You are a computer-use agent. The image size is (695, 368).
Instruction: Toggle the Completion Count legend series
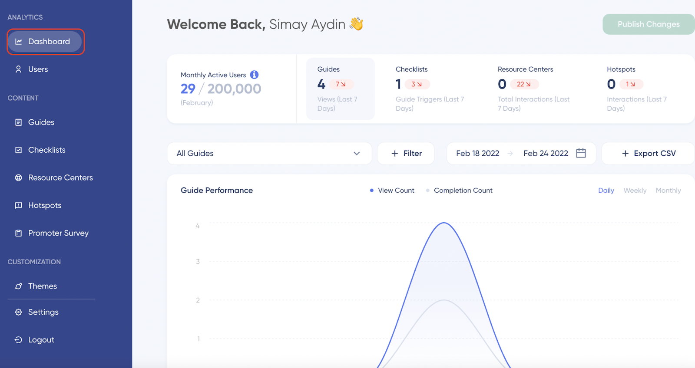coord(459,191)
